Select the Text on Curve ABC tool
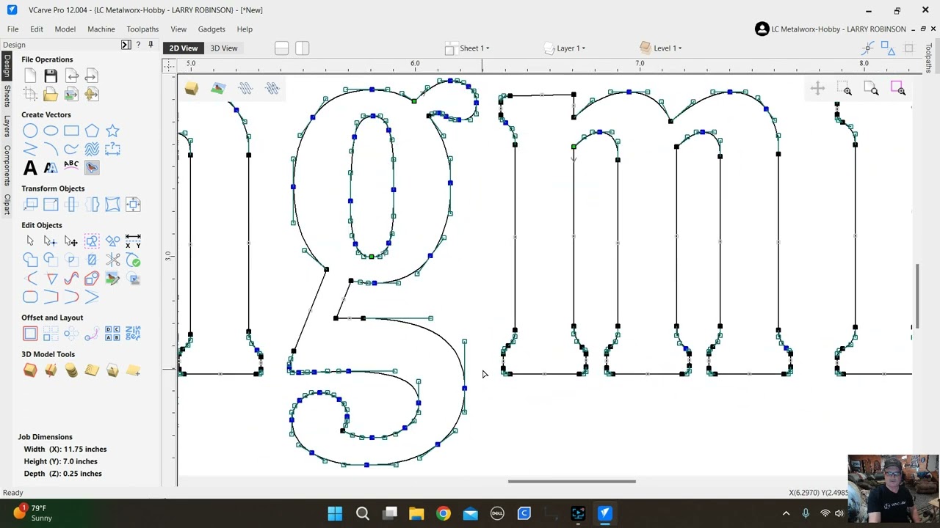 coord(71,166)
